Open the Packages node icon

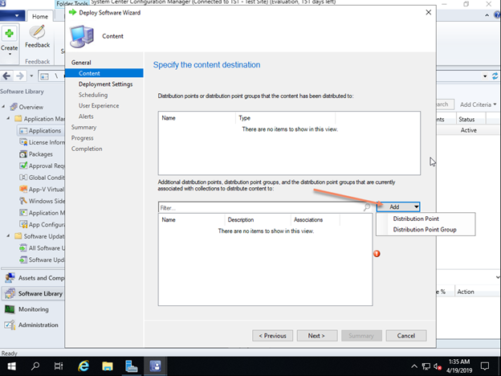(x=23, y=154)
